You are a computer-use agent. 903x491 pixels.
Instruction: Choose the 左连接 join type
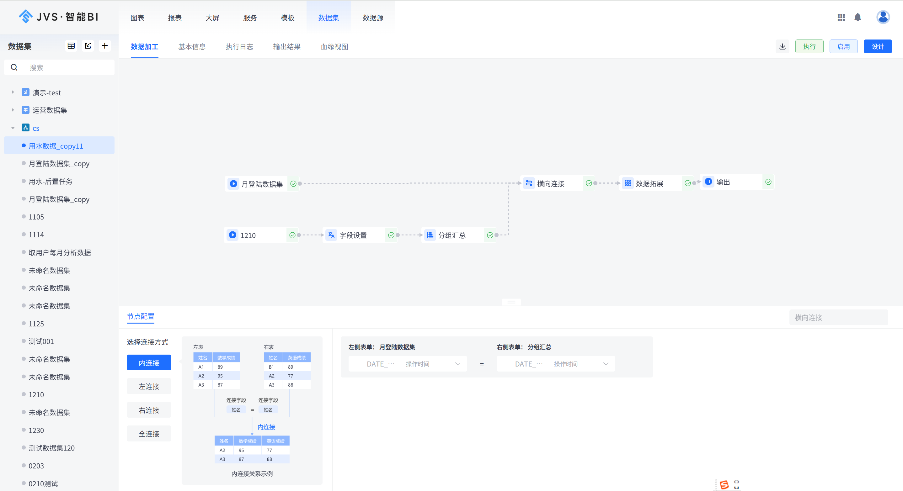pos(149,386)
